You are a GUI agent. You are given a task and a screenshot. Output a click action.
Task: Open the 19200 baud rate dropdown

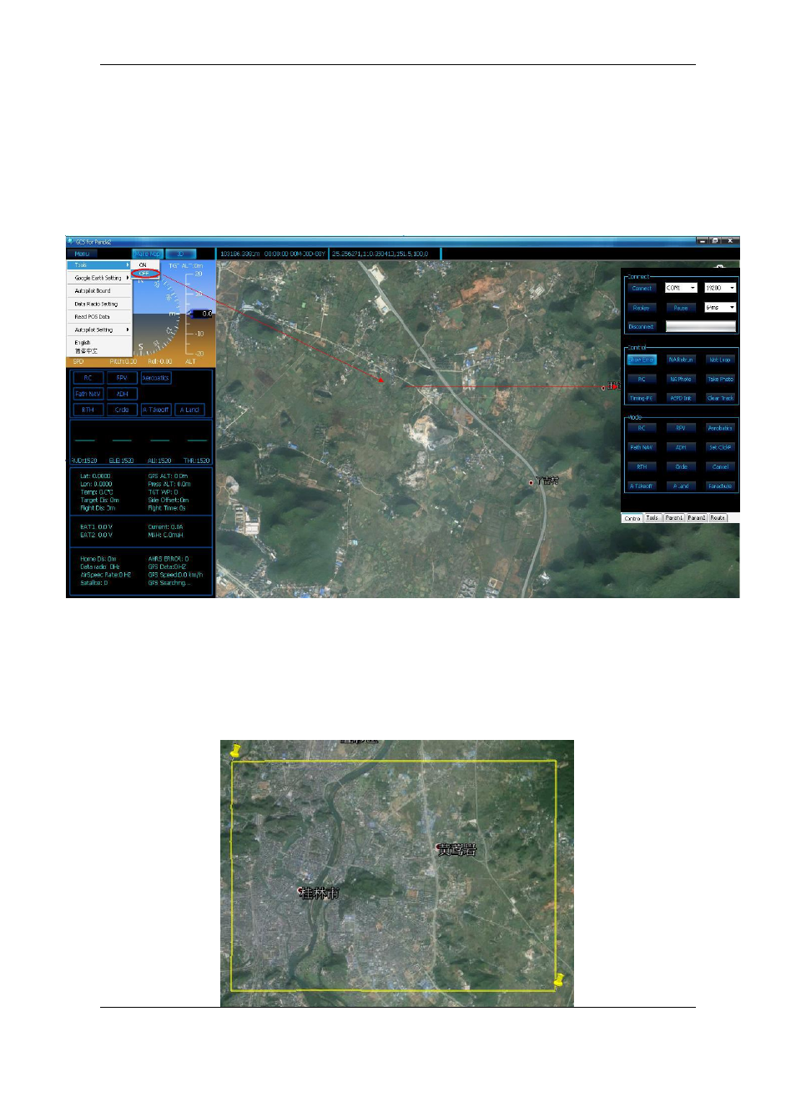(720, 288)
